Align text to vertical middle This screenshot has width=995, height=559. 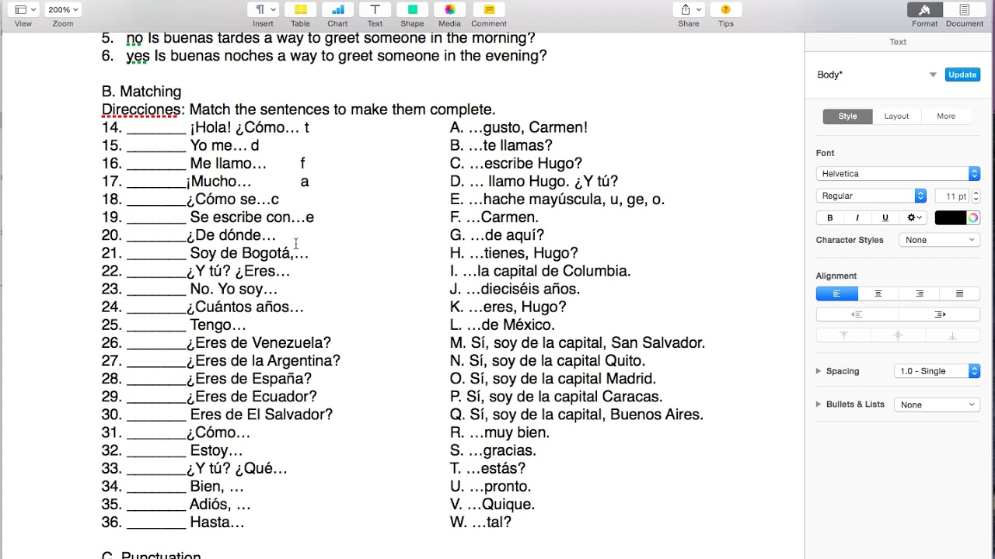[898, 335]
